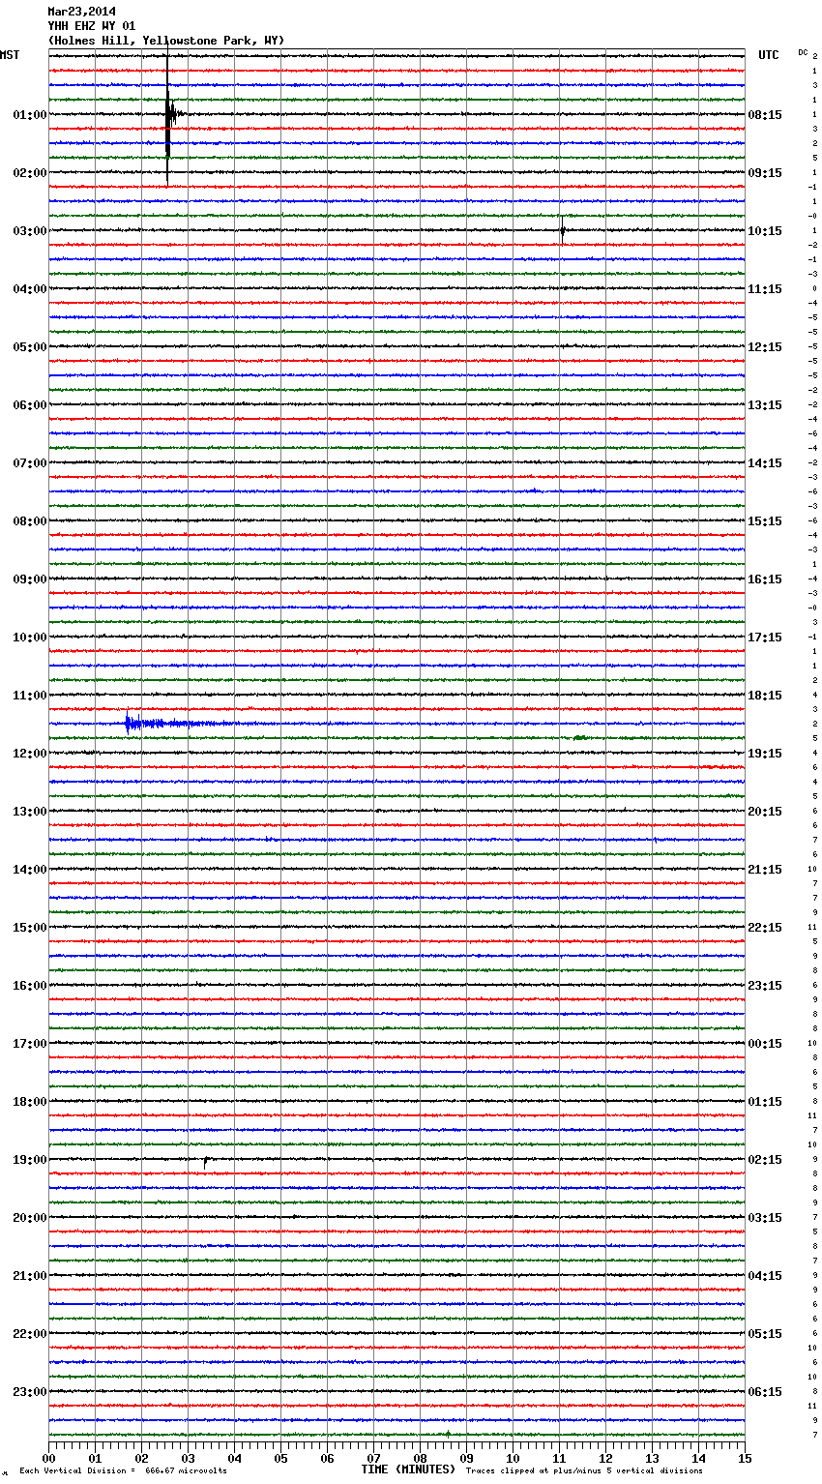Click the 09:15 UTC time label

pyautogui.click(x=765, y=173)
